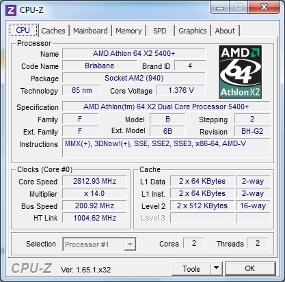Click the Threads count value 2
This screenshot has width=285, height=282.
tap(258, 243)
